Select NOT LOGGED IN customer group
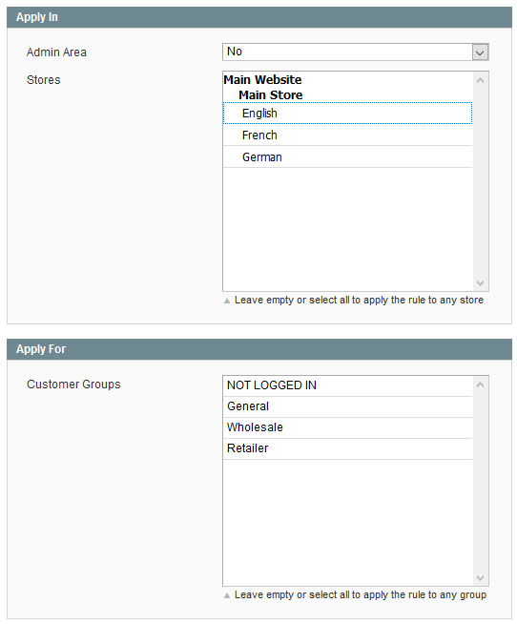The height and width of the screenshot is (624, 517). (x=347, y=385)
